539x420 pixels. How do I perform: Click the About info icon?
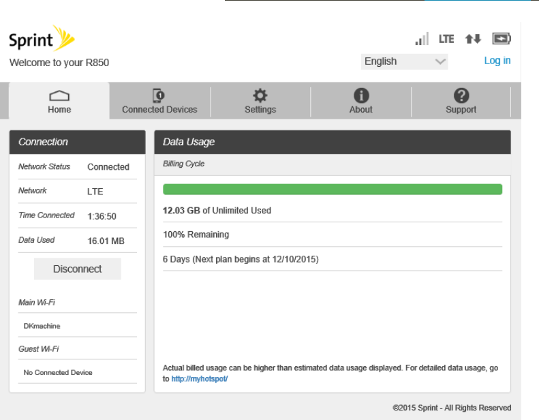[x=361, y=95]
